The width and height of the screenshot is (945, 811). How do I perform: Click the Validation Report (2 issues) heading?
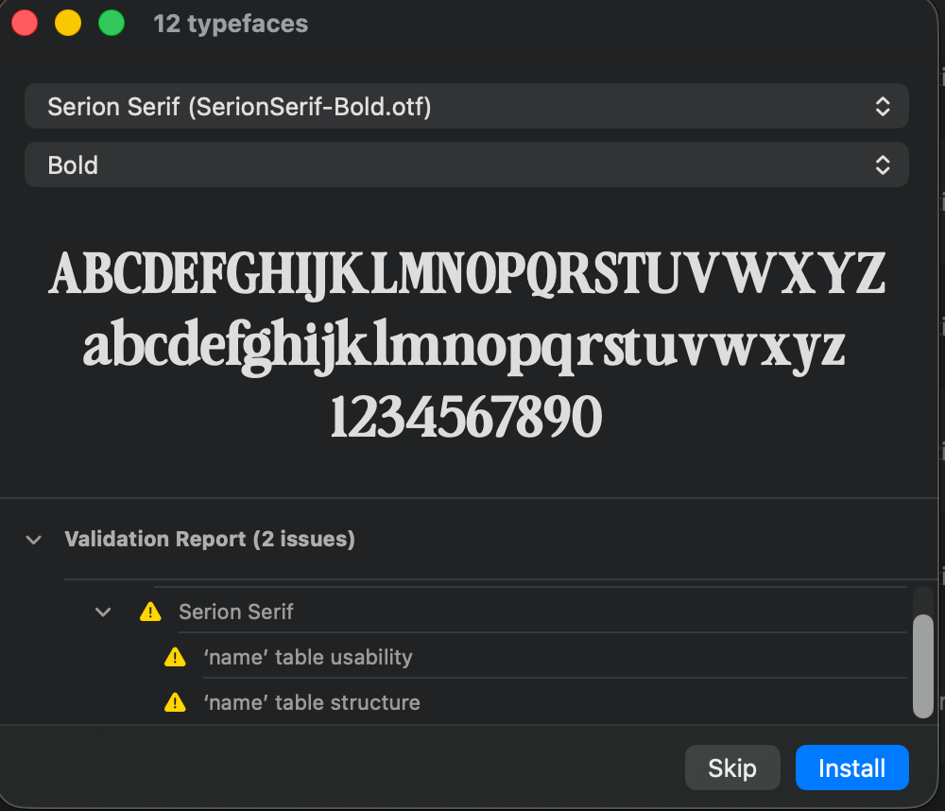pyautogui.click(x=210, y=540)
